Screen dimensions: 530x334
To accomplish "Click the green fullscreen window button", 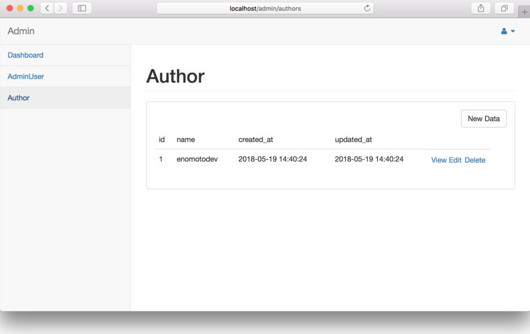I will click(30, 8).
